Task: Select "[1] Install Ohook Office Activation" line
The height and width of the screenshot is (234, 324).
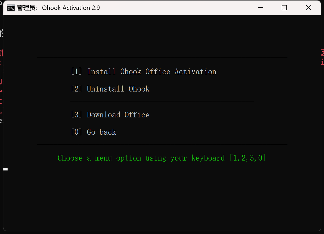Action: point(144,72)
